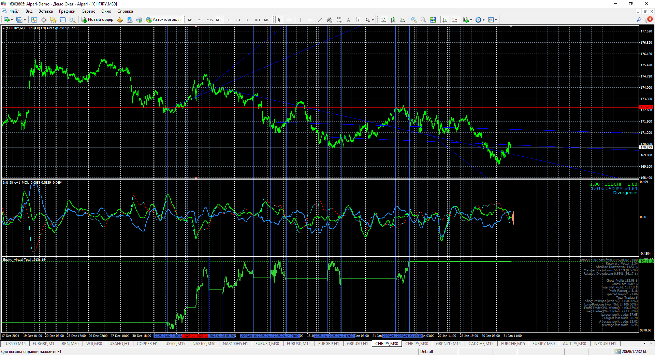This screenshot has height=355, width=655.
Task: Click the Новый ордер button
Action: point(97,20)
